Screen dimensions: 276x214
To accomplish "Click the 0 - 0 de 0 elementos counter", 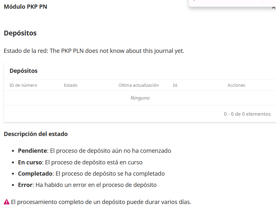I will pyautogui.click(x=247, y=114).
